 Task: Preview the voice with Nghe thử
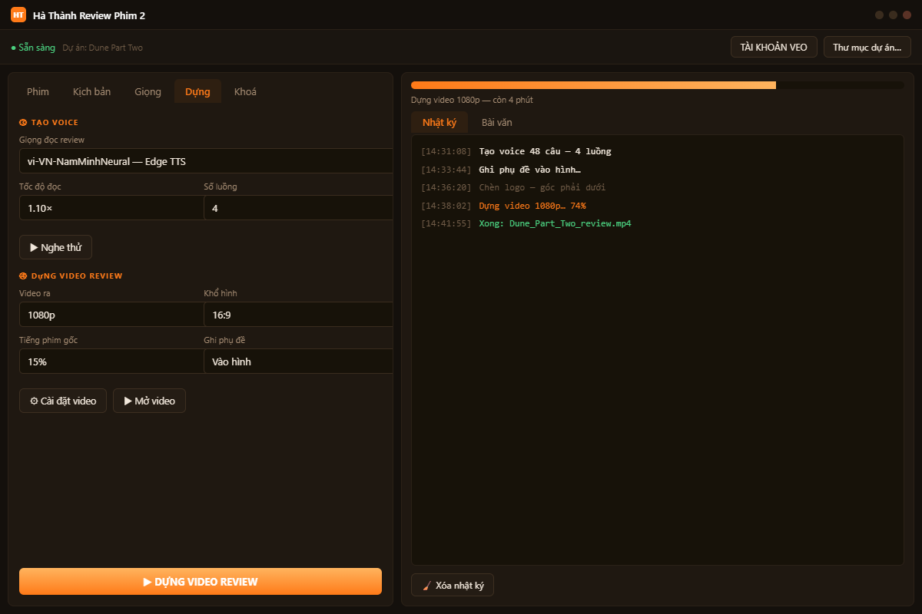tap(55, 247)
